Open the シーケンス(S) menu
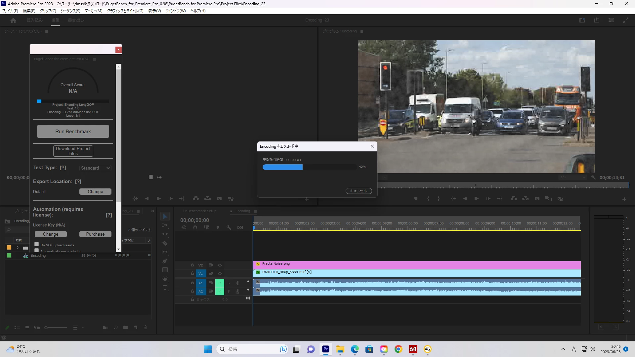635x357 pixels. pyautogui.click(x=70, y=11)
